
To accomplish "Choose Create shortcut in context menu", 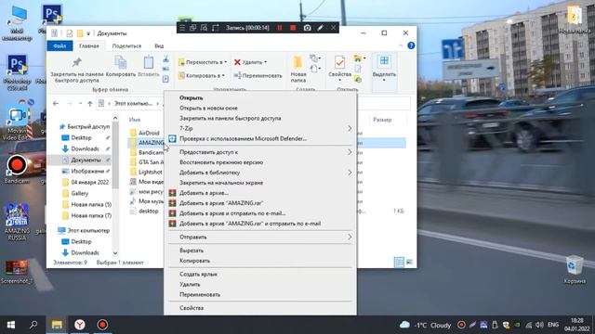I will (x=260, y=274).
